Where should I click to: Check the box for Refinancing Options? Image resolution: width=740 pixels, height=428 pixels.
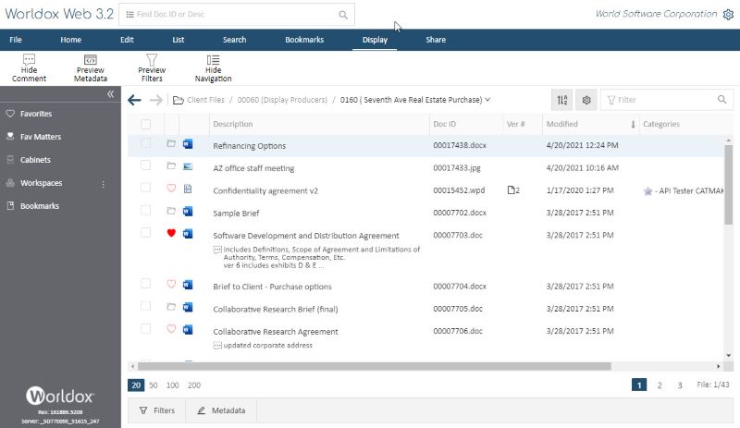[146, 143]
